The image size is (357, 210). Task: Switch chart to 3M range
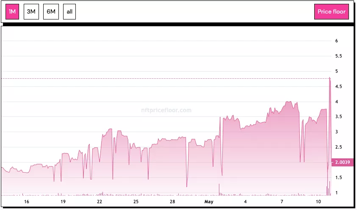point(31,12)
